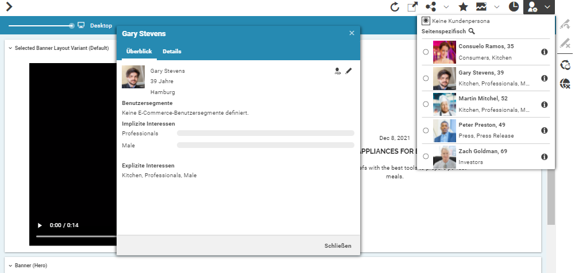Open preview in new window icon
This screenshot has width=575, height=273.
coord(412,7)
